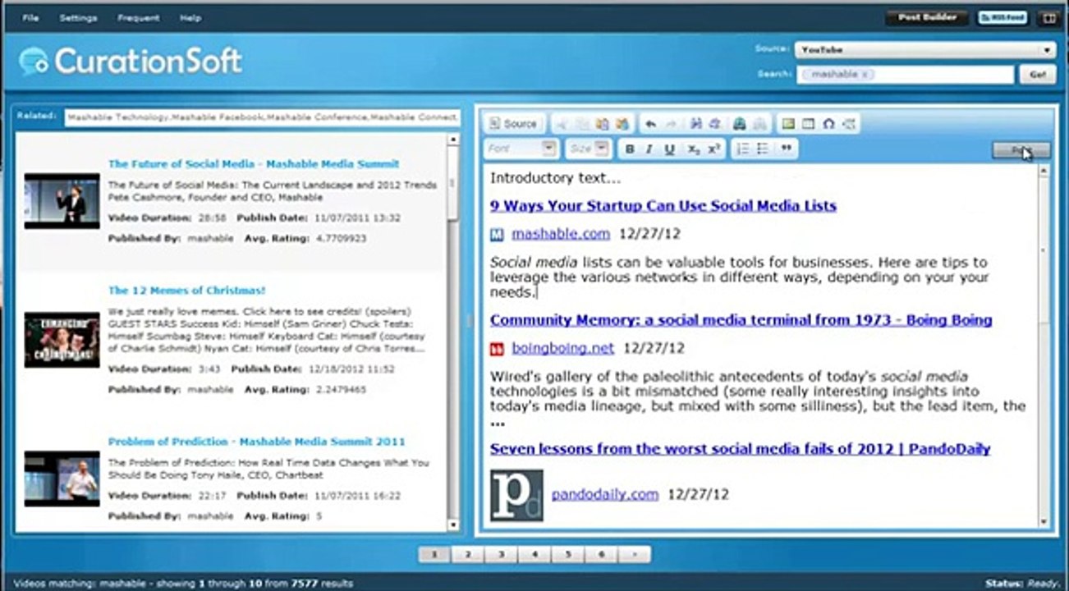Click the Post Builder button
Viewport: 1069px width, 591px height.
click(928, 17)
